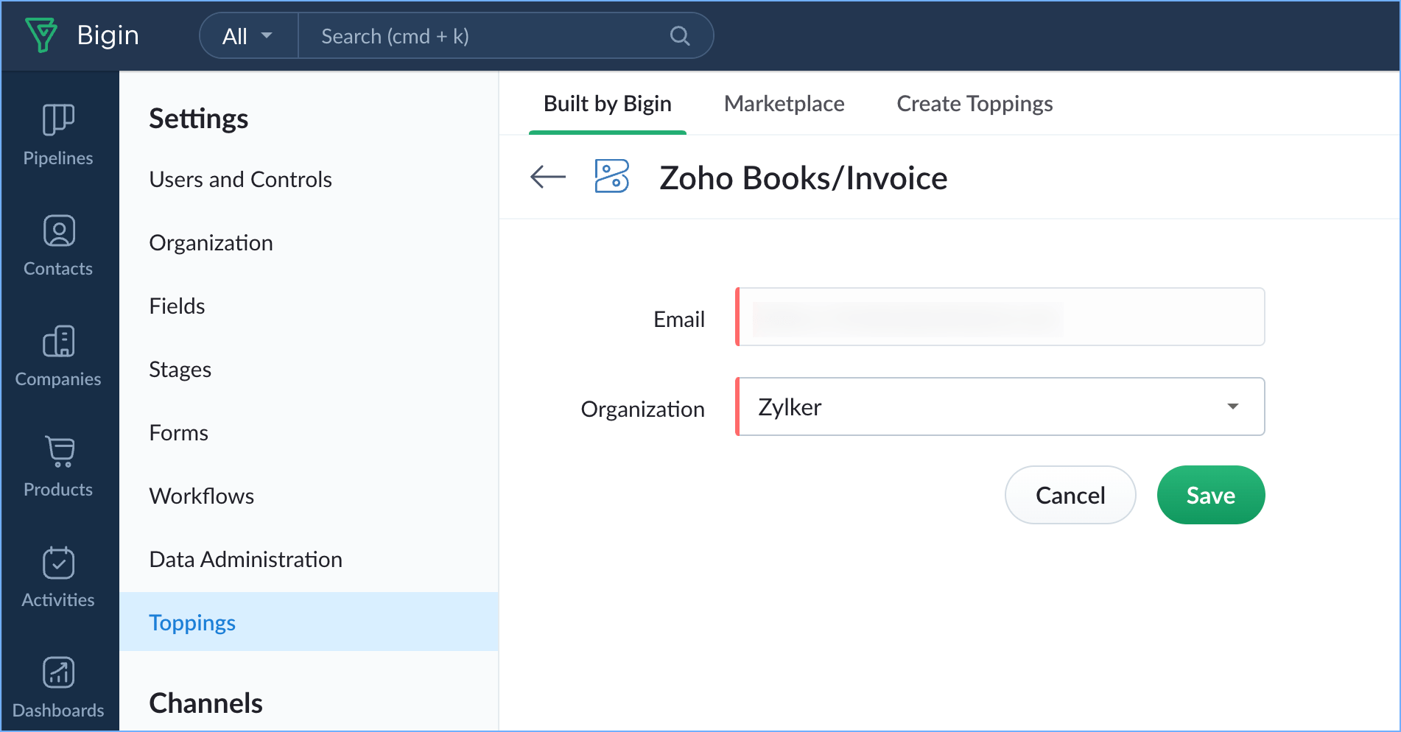This screenshot has height=732, width=1401.
Task: Switch to the Marketplace tab
Action: point(784,104)
